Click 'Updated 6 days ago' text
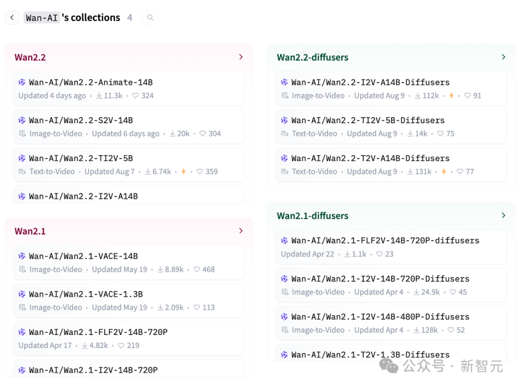Viewport: 520px width, 387px height. click(x=126, y=134)
